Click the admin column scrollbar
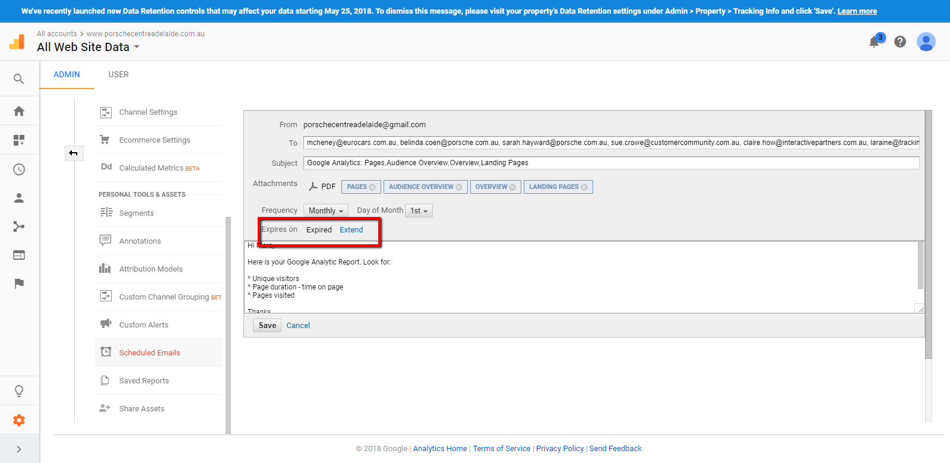This screenshot has width=950, height=463. pos(228,326)
